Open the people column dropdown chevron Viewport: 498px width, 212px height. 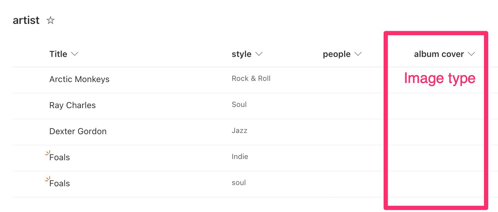pos(358,54)
